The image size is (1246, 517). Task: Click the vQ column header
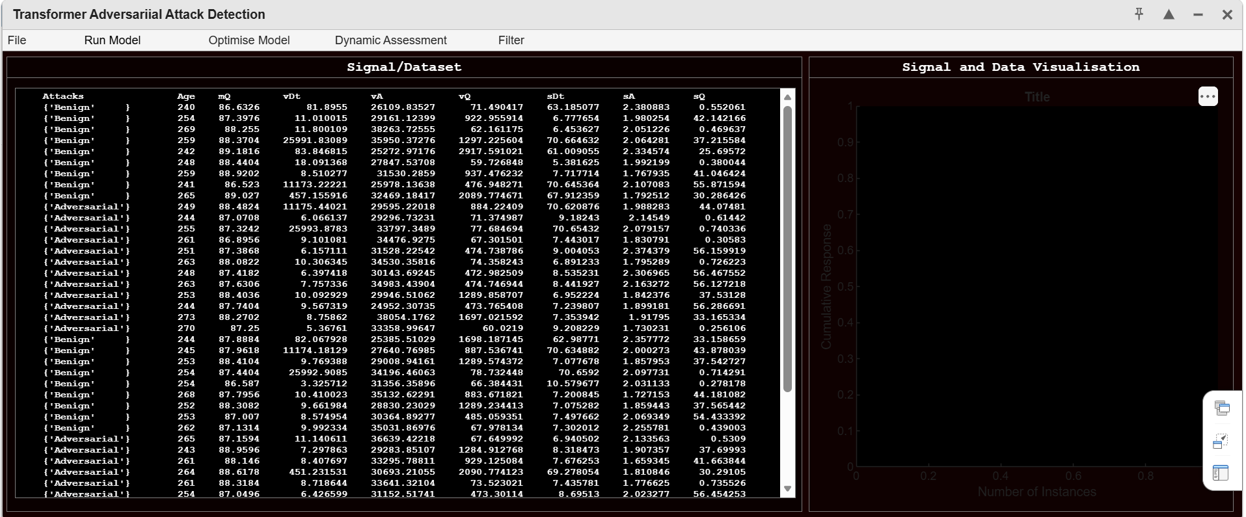[465, 96]
